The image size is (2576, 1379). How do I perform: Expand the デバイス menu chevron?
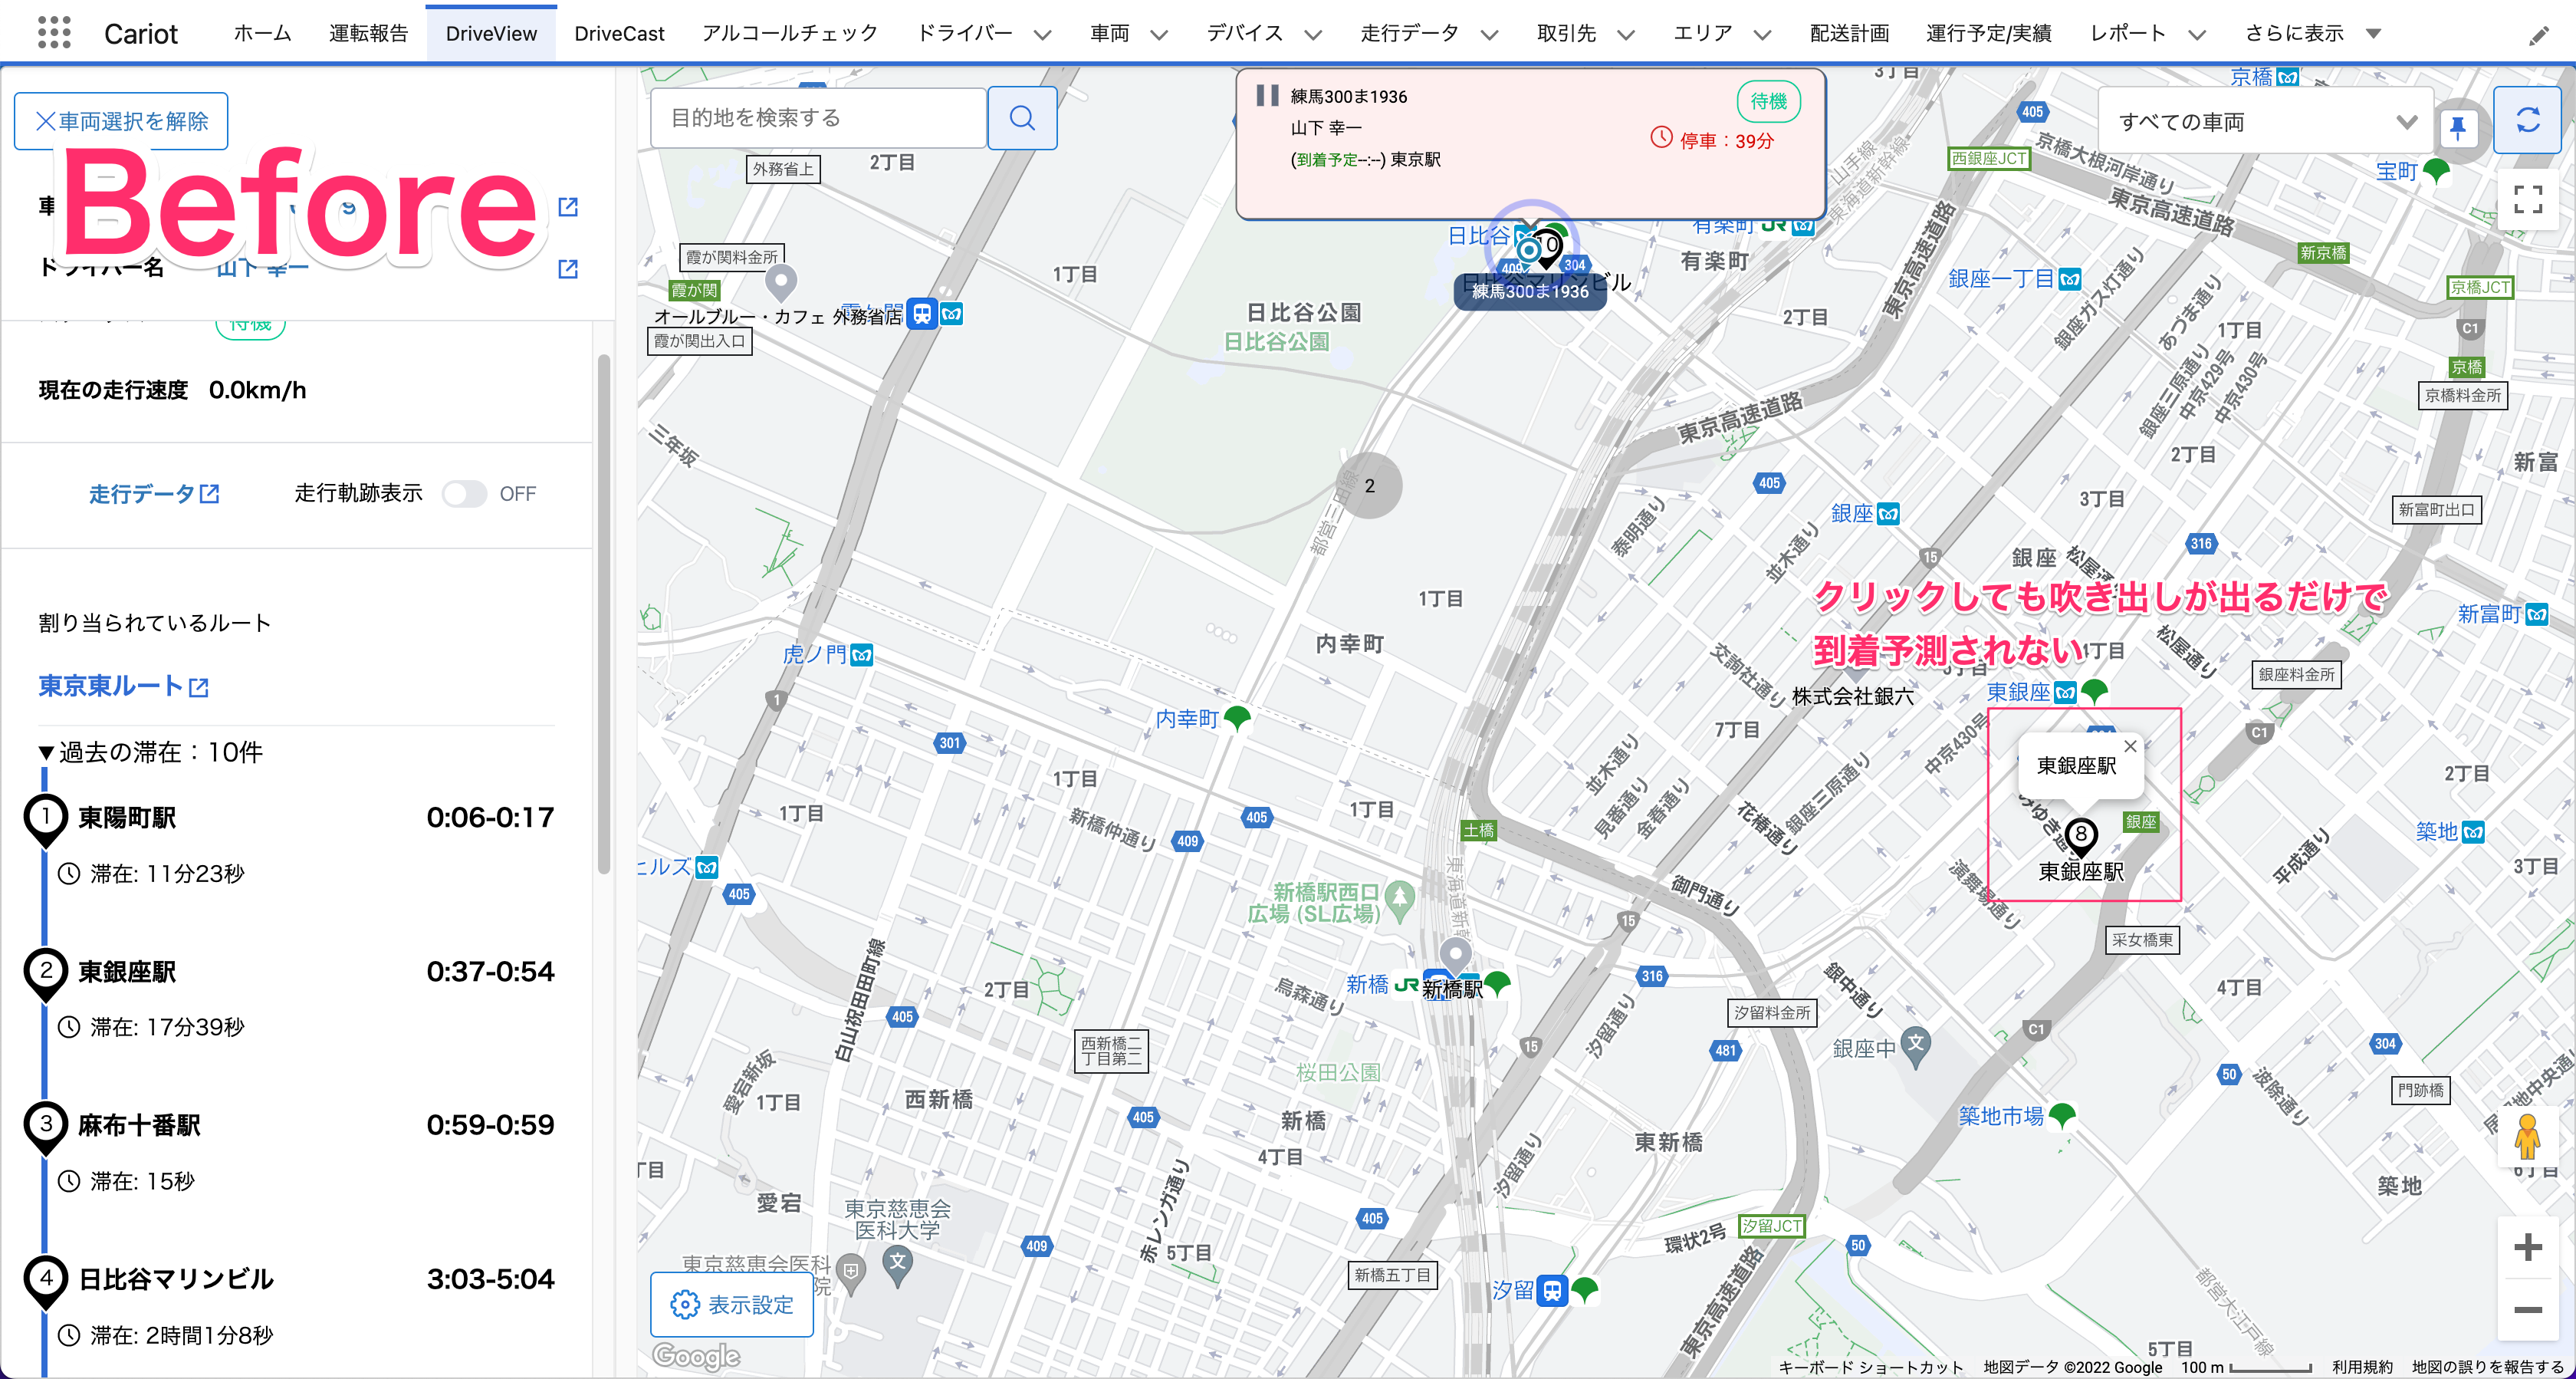[x=1312, y=35]
